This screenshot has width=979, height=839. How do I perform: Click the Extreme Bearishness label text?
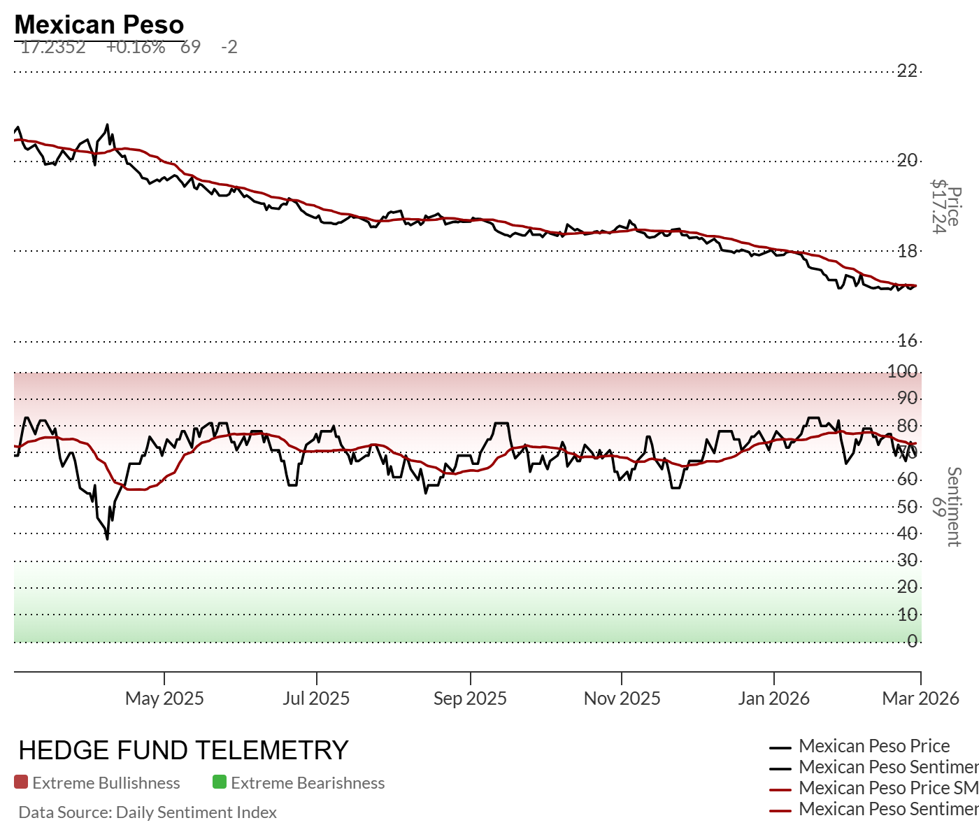(308, 783)
